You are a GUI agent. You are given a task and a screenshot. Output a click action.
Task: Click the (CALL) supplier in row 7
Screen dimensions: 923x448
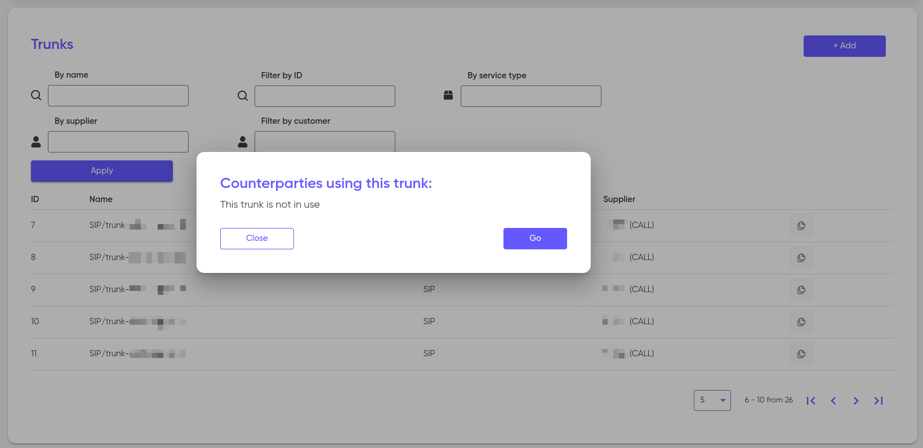pos(641,225)
